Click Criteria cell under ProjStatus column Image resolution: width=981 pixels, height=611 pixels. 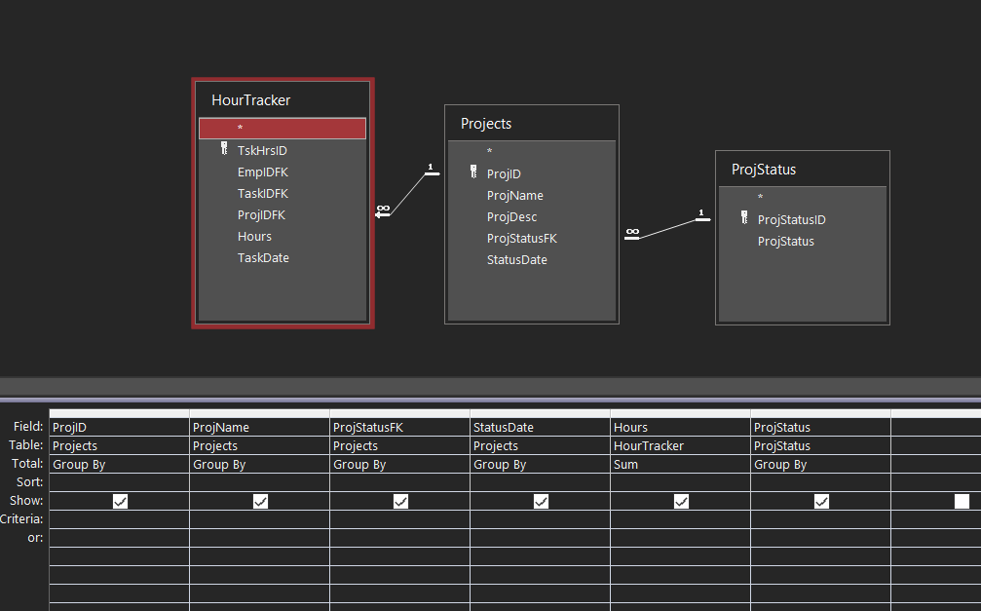(821, 519)
